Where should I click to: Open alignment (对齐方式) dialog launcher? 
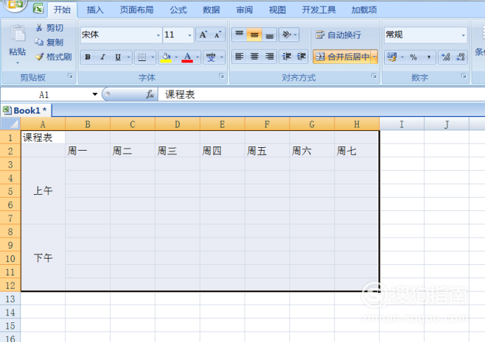[374, 76]
